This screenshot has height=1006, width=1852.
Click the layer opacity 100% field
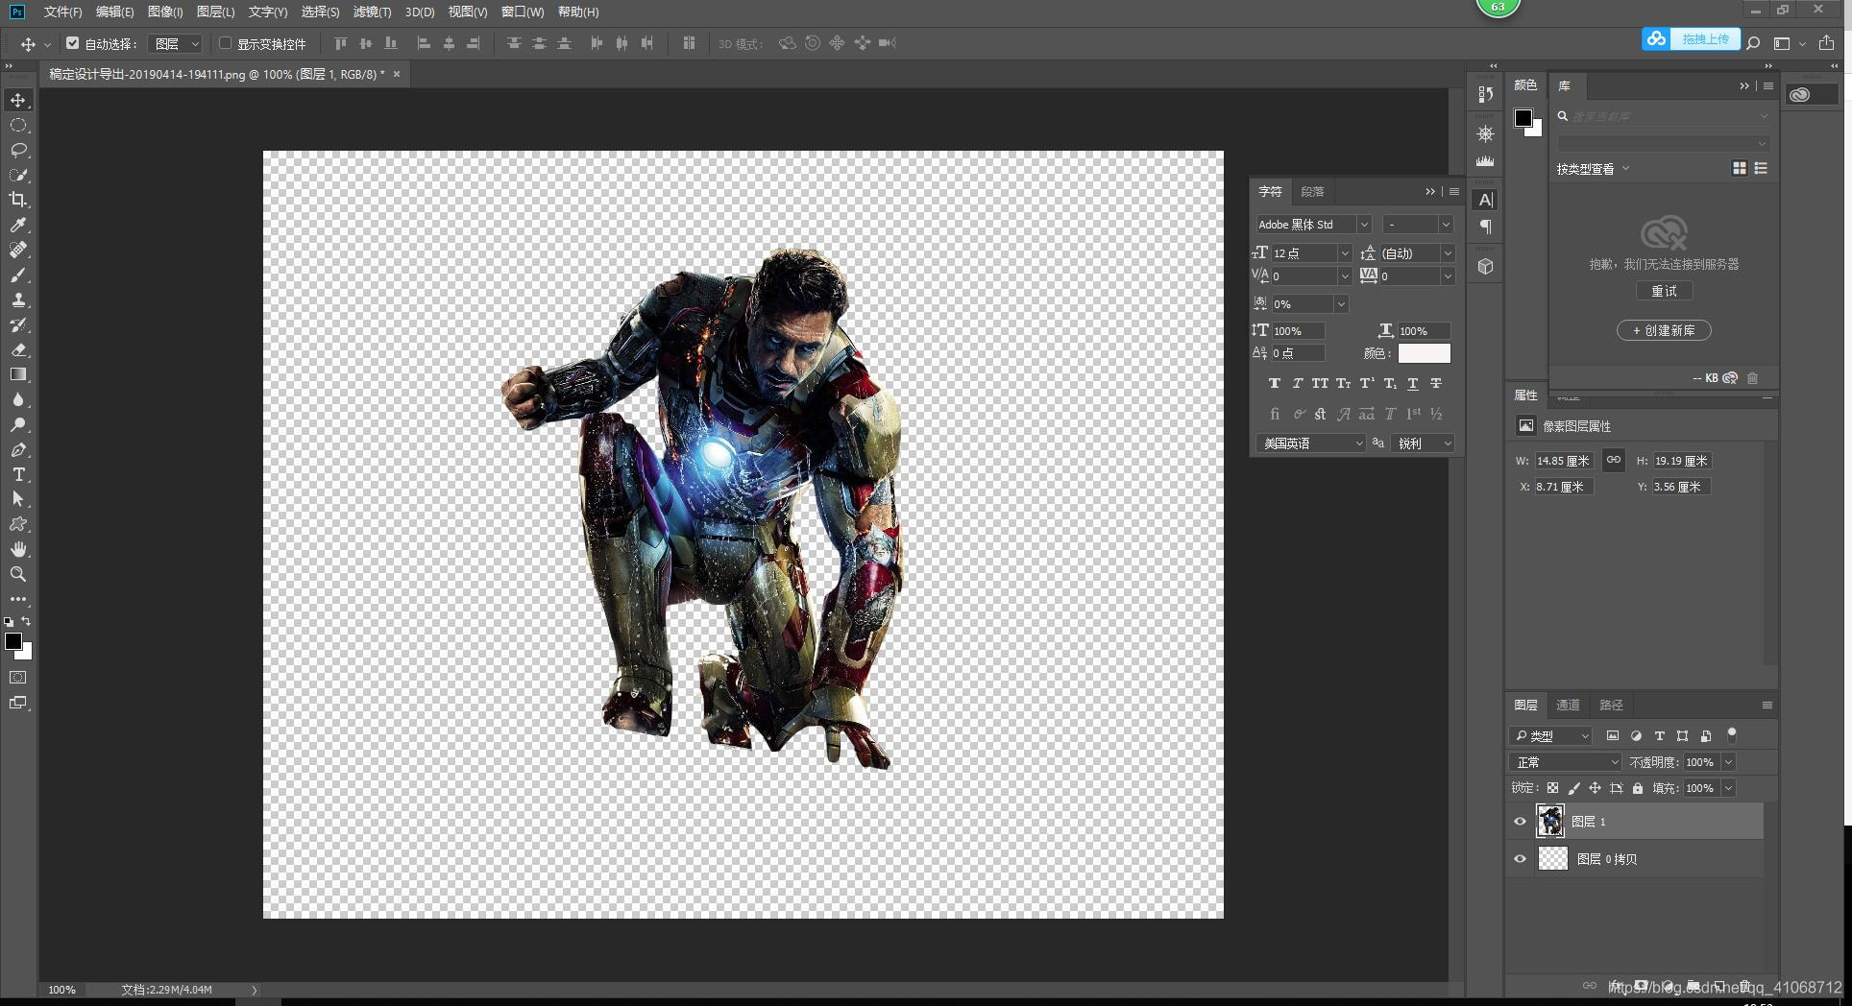coord(1701,762)
